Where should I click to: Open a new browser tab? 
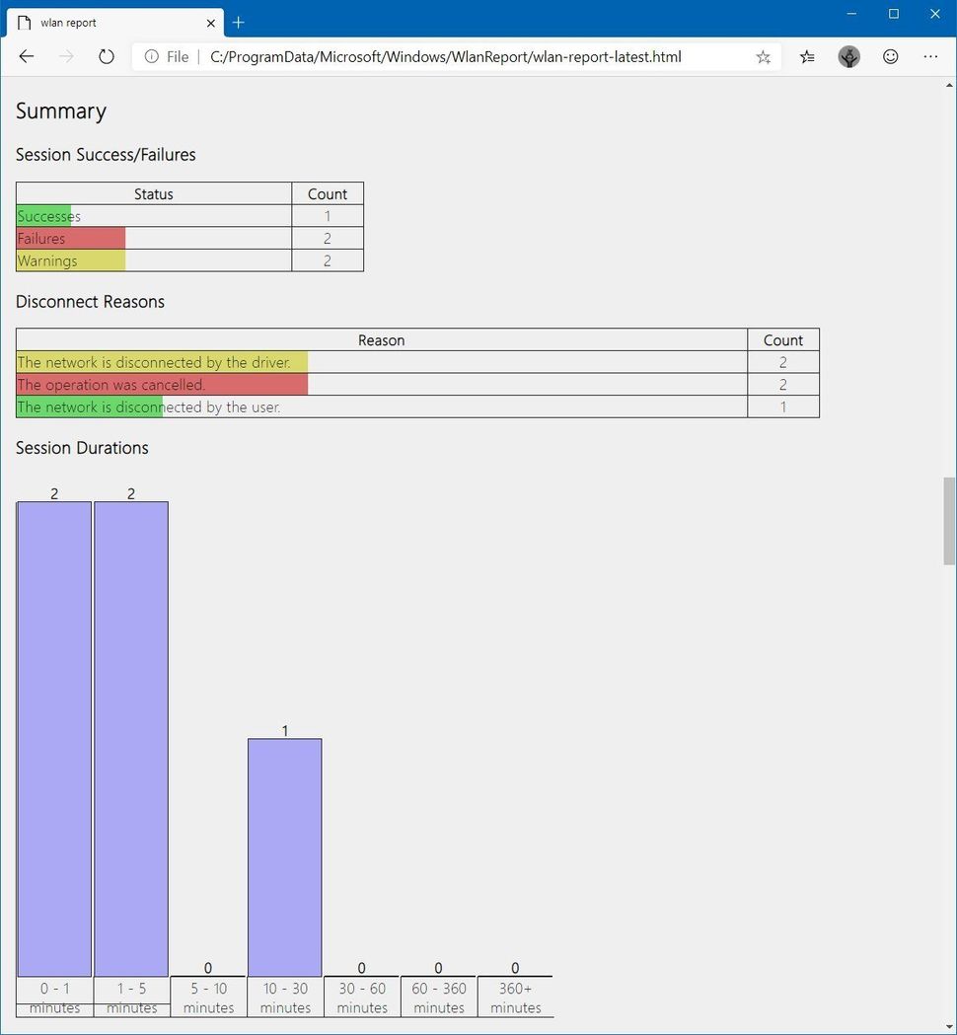click(238, 22)
